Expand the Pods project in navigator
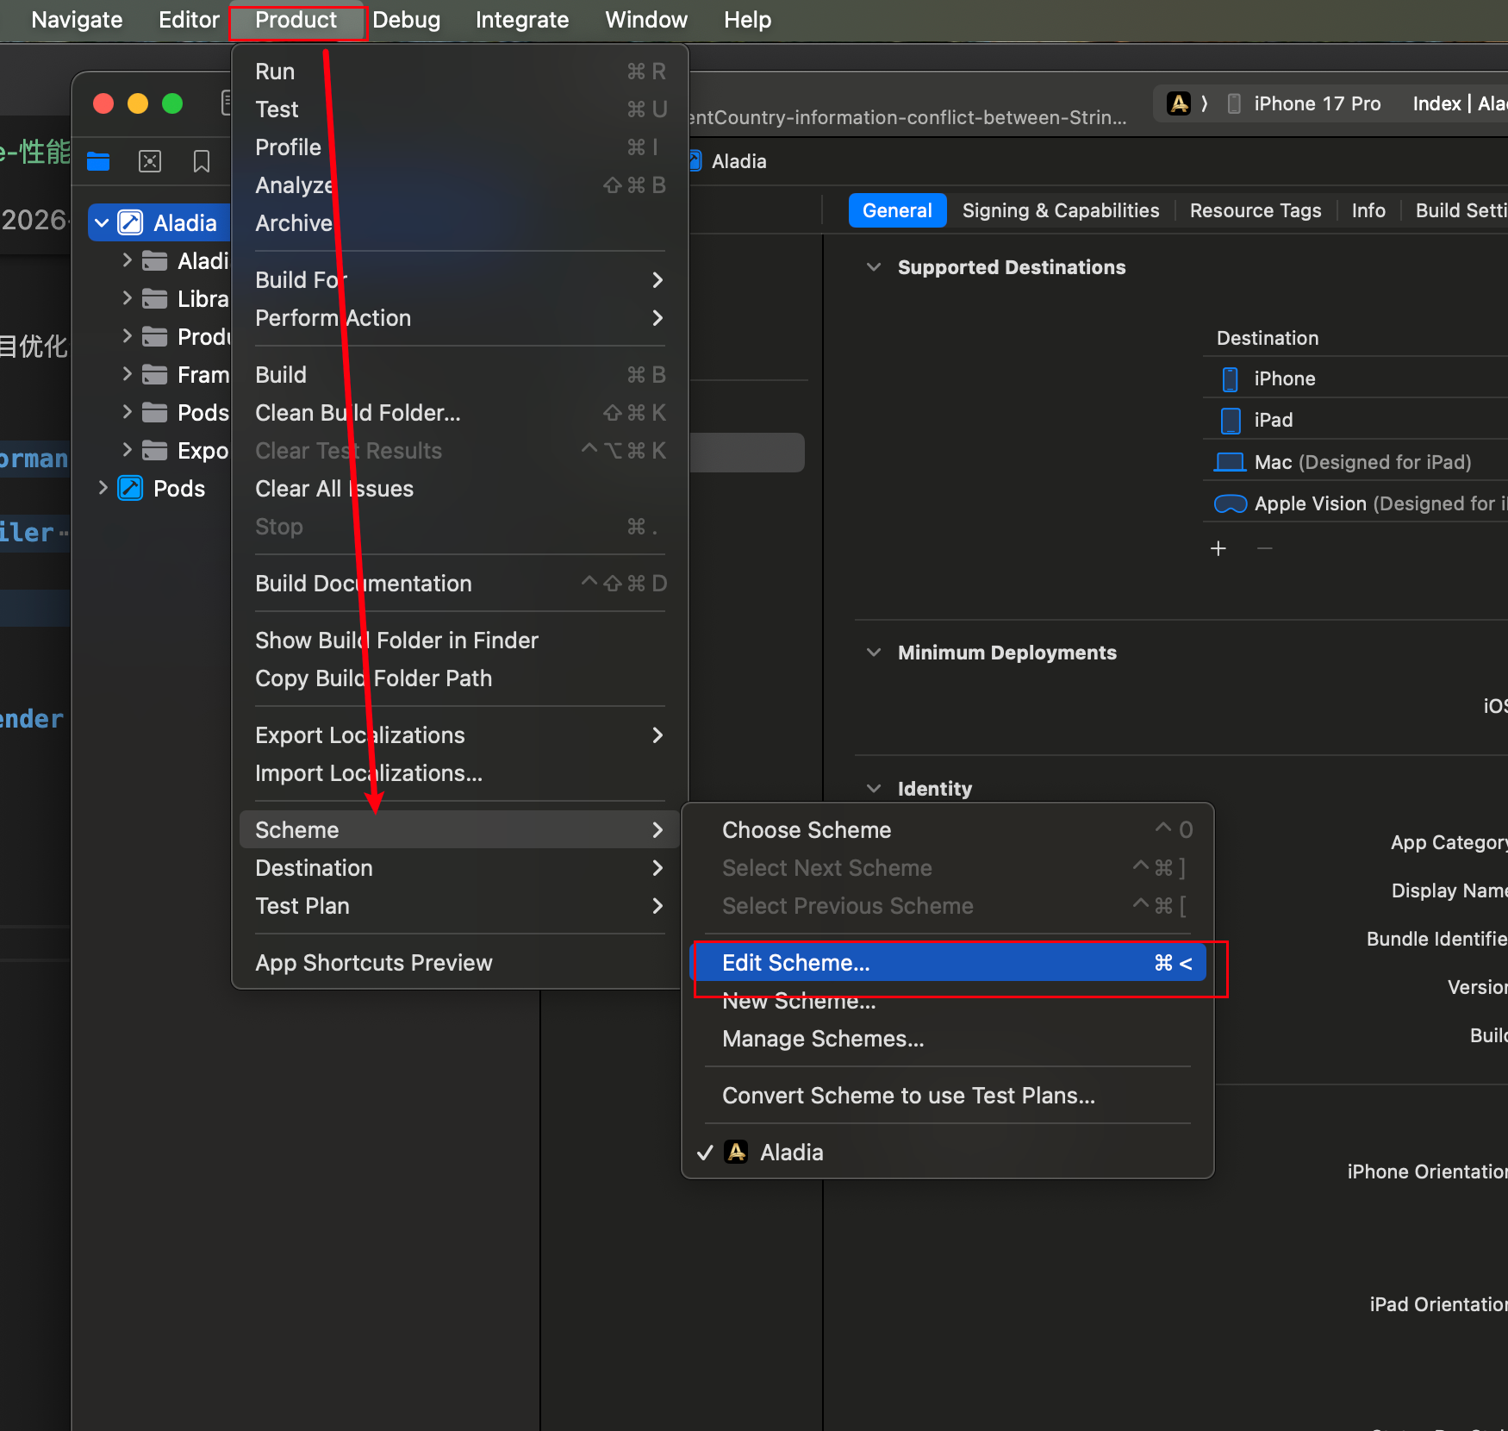This screenshot has width=1508, height=1431. [x=103, y=487]
